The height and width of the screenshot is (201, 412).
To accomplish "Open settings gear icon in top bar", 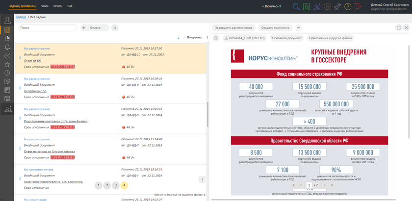I will (x=337, y=7).
